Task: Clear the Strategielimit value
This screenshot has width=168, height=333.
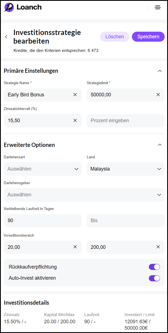Action: [158, 95]
